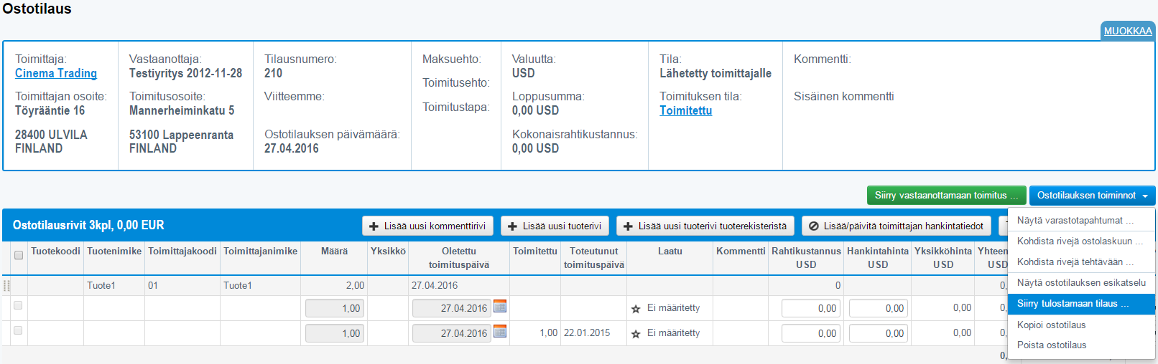This screenshot has height=364, width=1158.
Task: Open calendar picker for second order row
Action: 500,332
